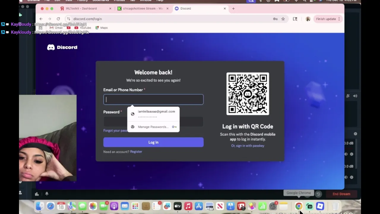Focus the Email or Phone Number field
This screenshot has height=214, width=380.
point(153,99)
